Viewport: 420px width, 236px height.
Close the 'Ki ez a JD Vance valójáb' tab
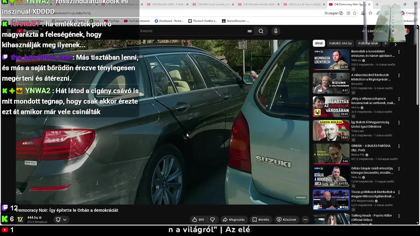click(x=324, y=4)
